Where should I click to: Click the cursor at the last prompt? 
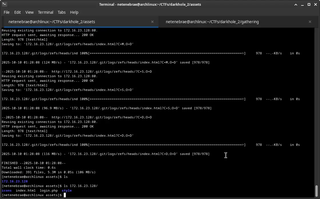(x=65, y=195)
